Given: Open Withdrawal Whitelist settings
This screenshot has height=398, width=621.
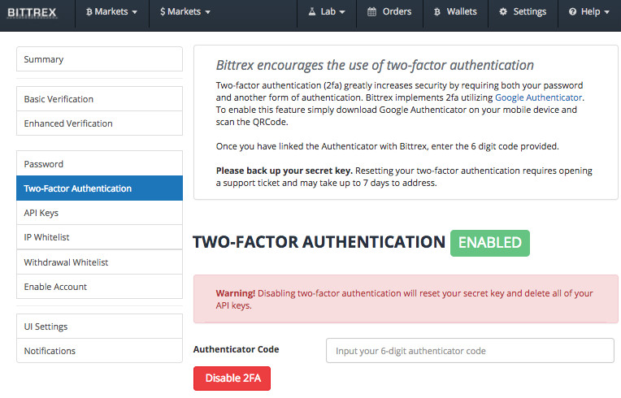Looking at the screenshot, I should (99, 262).
